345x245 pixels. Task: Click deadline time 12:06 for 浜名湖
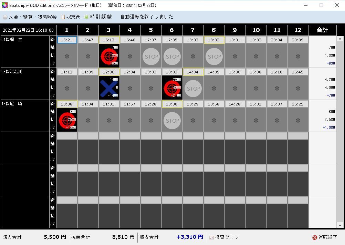click(109, 72)
